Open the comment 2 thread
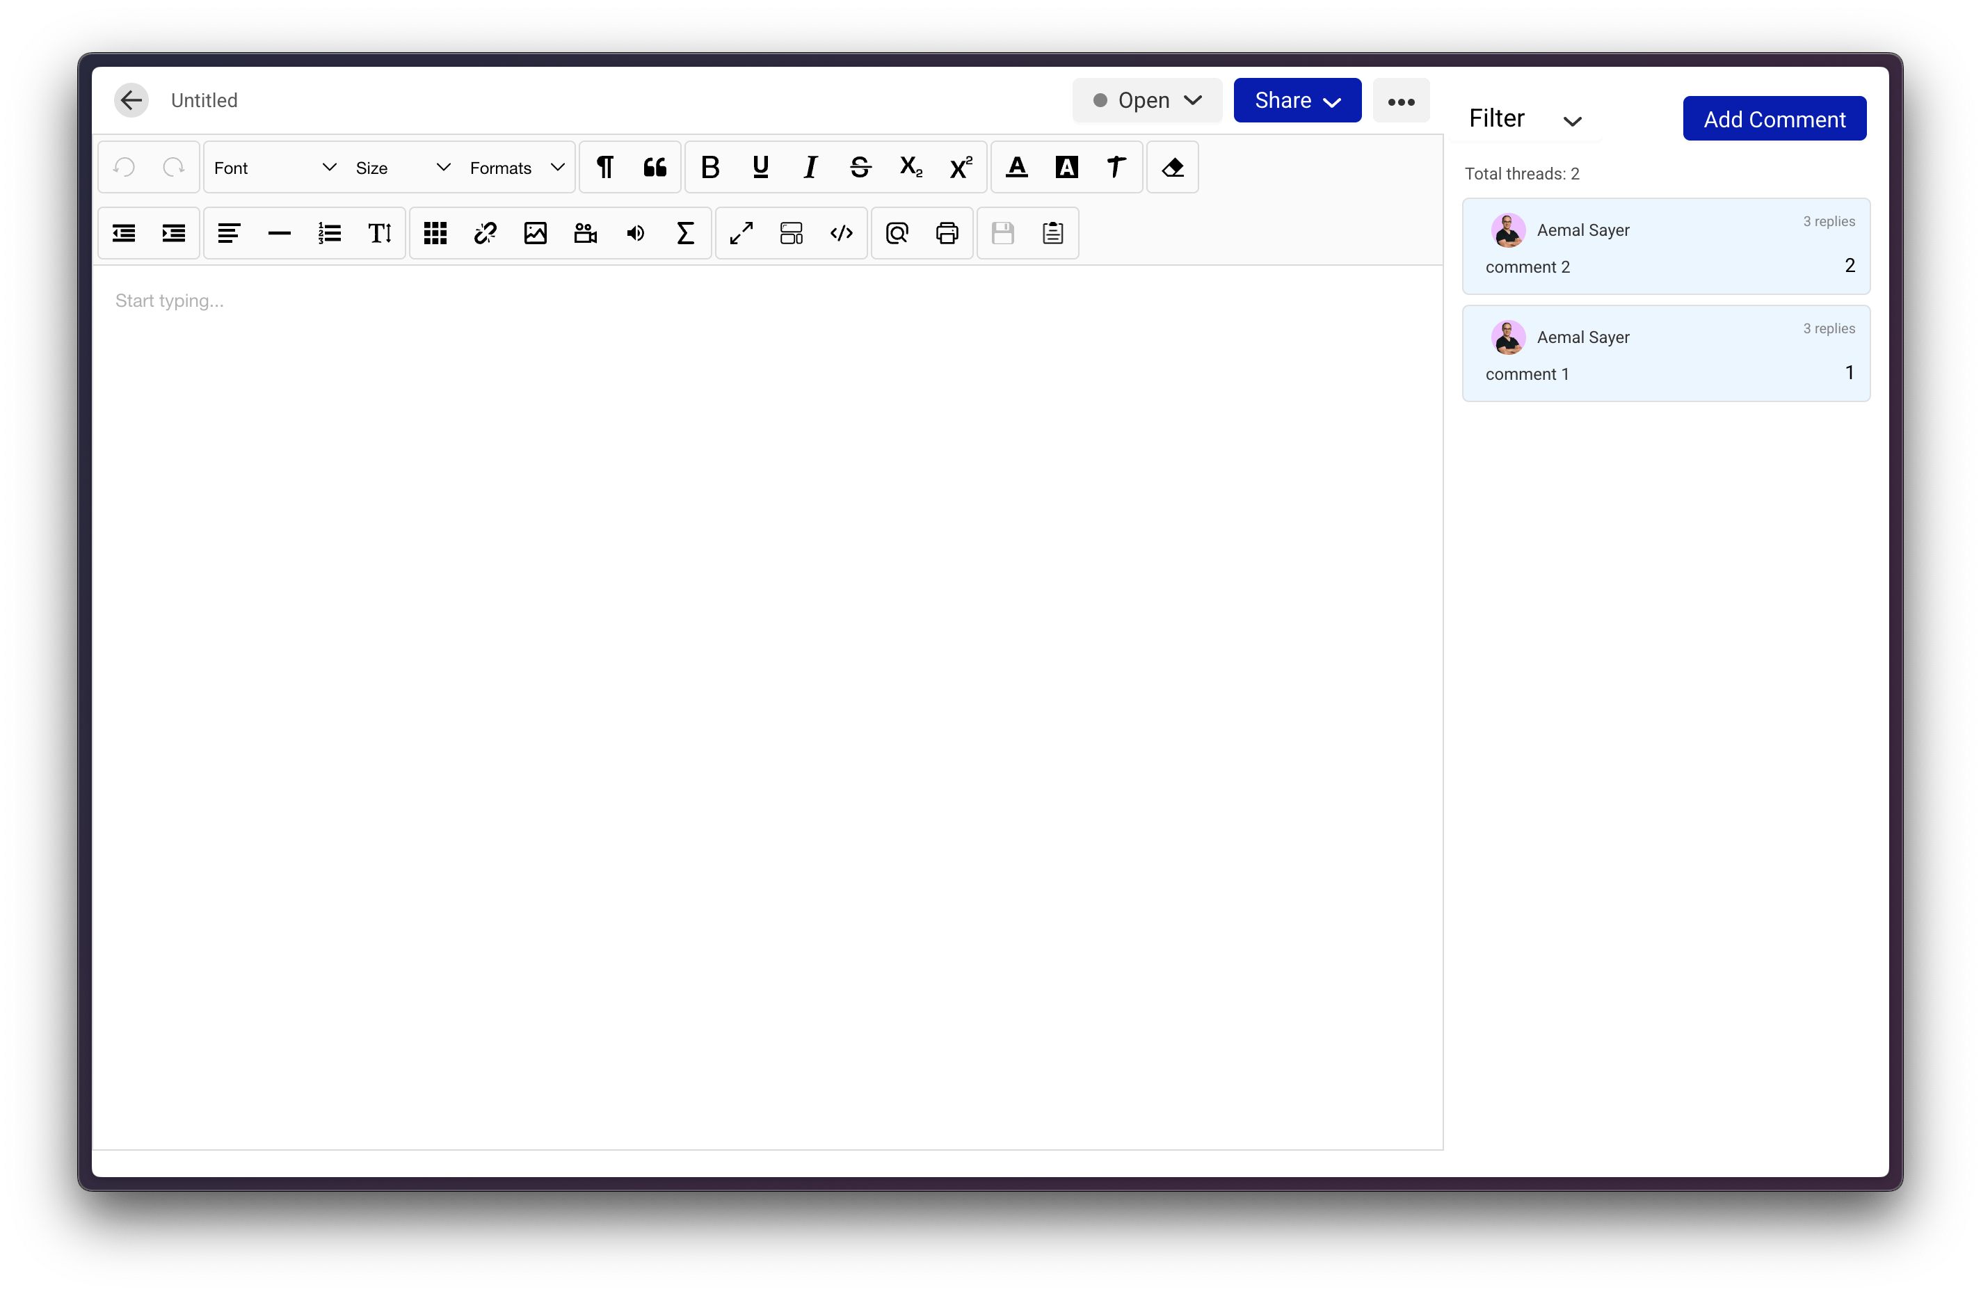The image size is (1981, 1294). pyautogui.click(x=1667, y=246)
